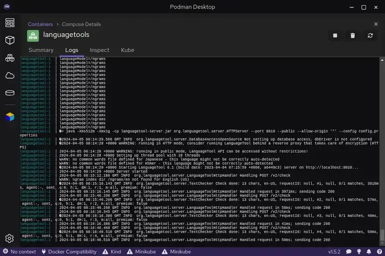This screenshot has height=256, width=385.
Task: Click the 'Handled request in 41ms' log line
Action: pyautogui.click(x=195, y=223)
